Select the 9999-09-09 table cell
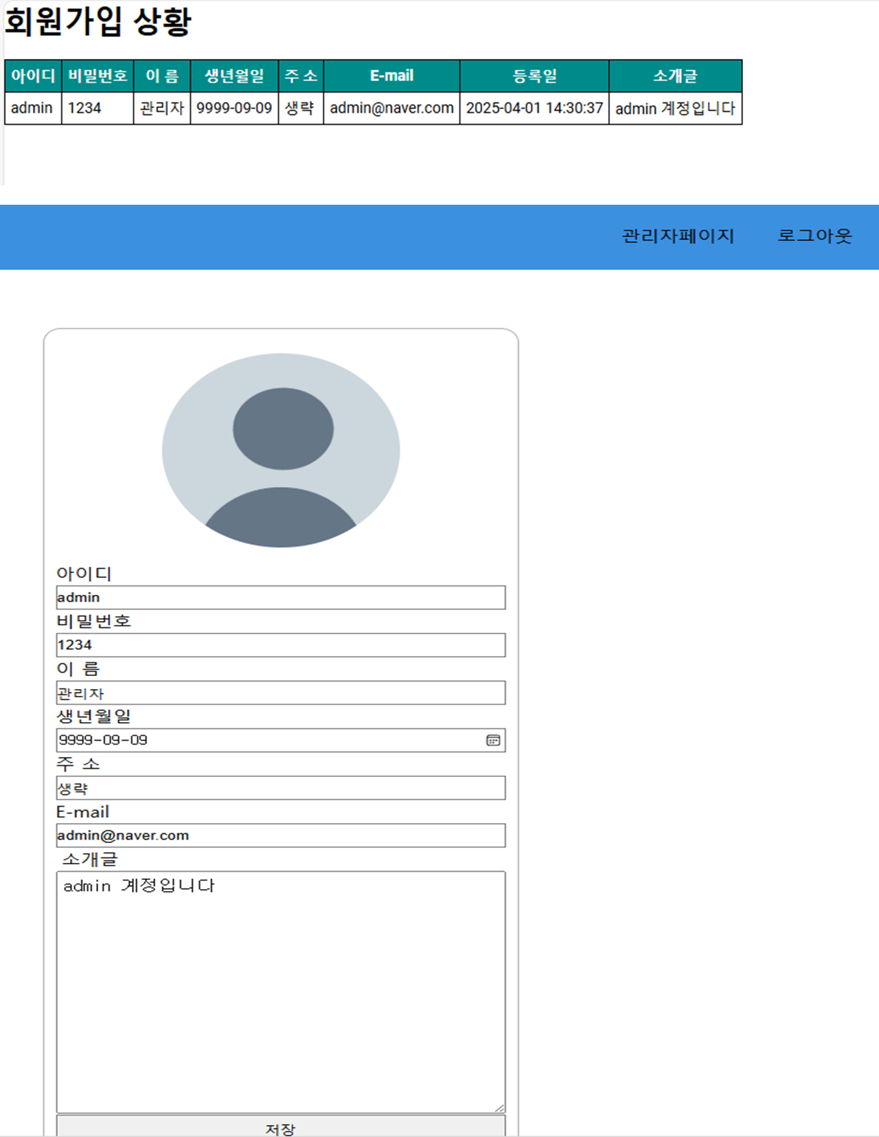The image size is (879, 1137). point(234,108)
